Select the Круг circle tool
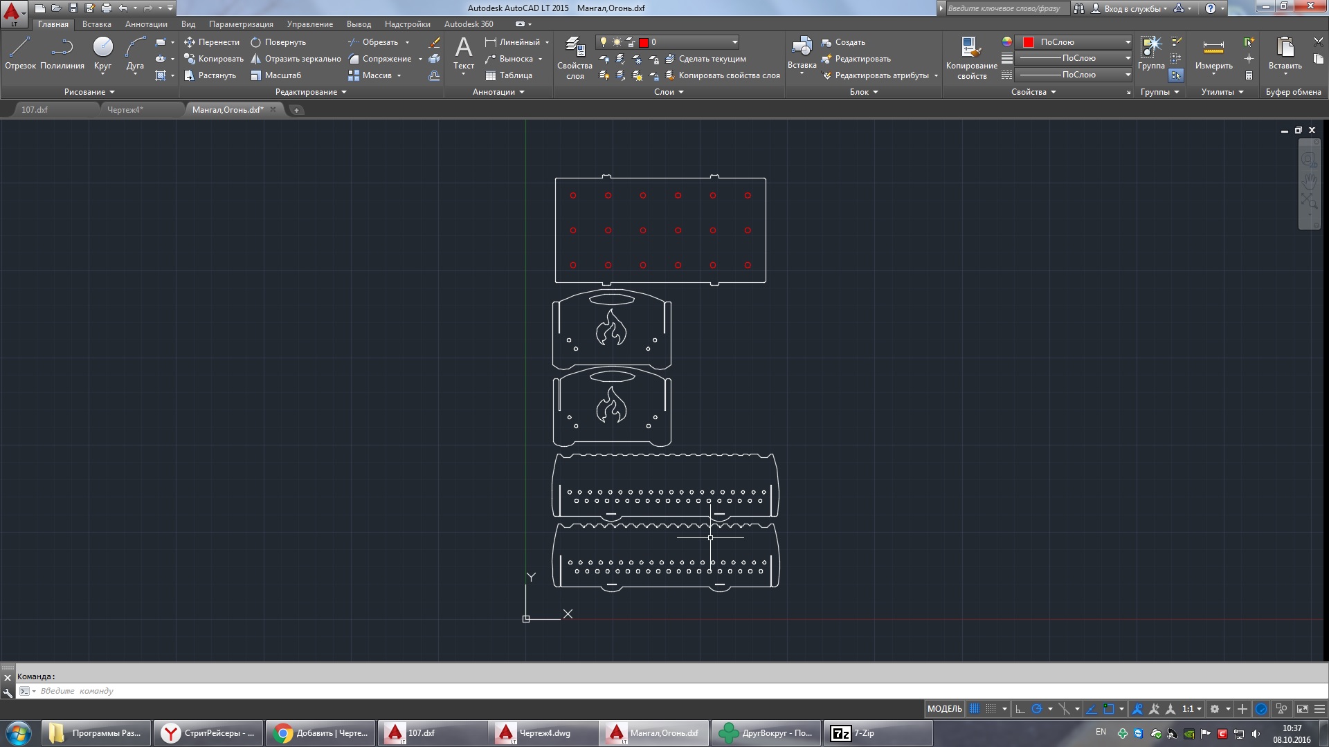Screen dimensions: 1329x747 pyautogui.click(x=102, y=53)
